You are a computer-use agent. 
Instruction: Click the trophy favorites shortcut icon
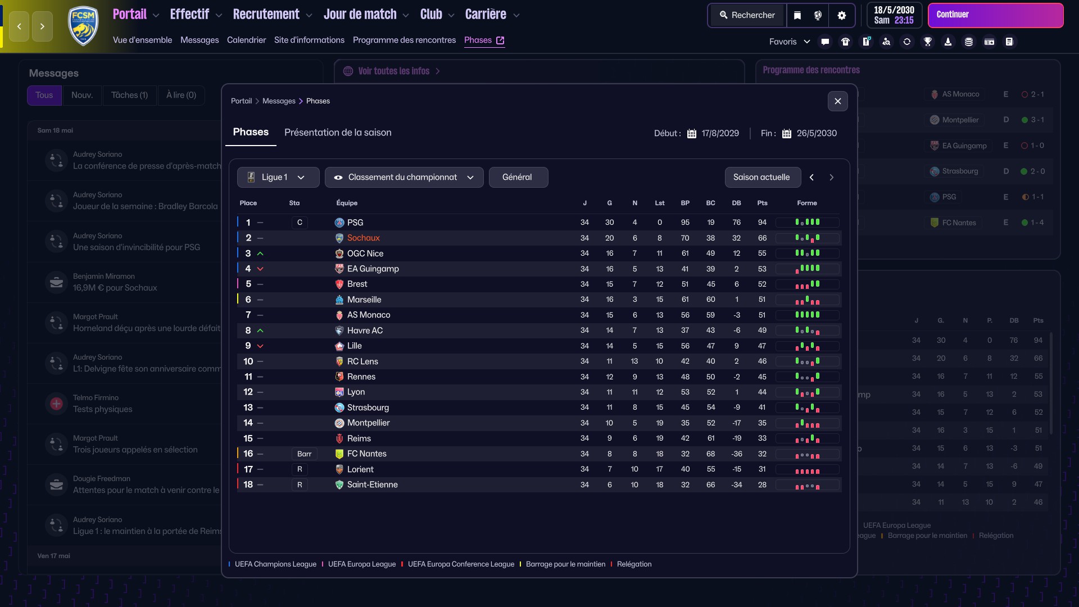(x=928, y=42)
